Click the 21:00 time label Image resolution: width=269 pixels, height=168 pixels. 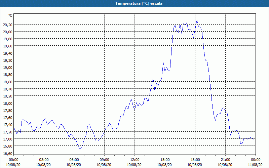[x=225, y=160]
